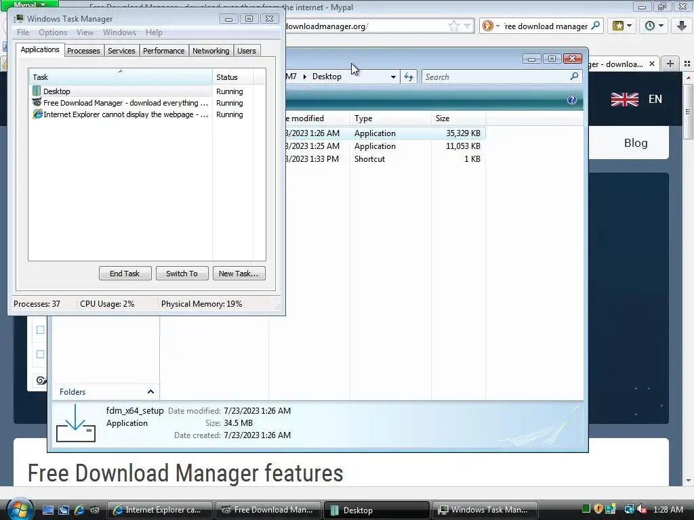694x520 pixels.
Task: Switch to Processes tab
Action: [83, 50]
